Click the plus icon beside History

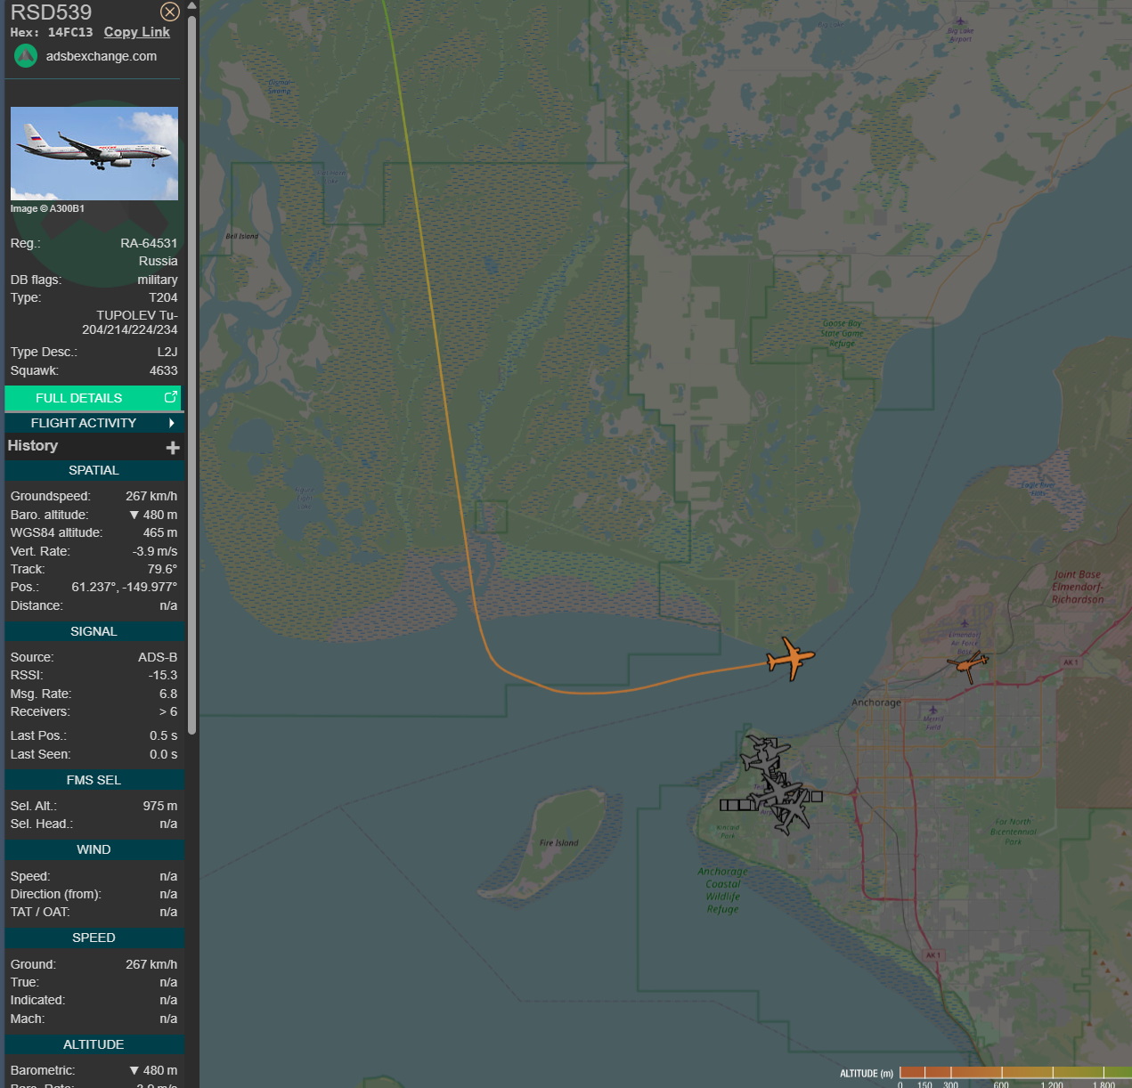coord(173,447)
